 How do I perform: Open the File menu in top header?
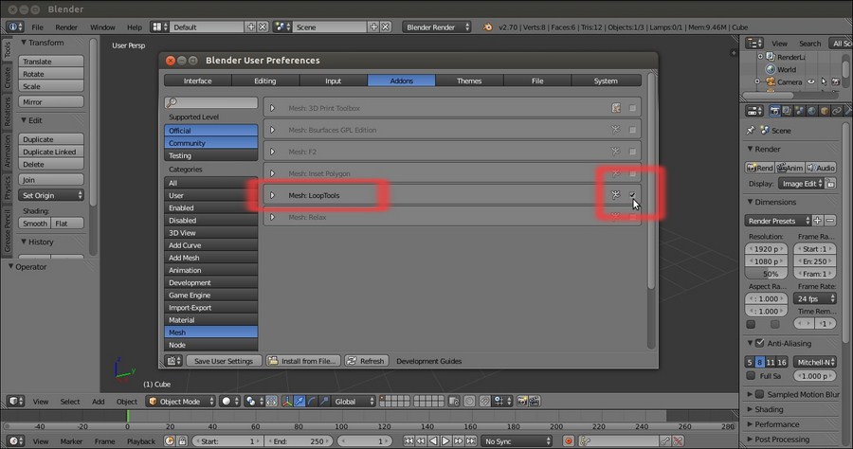tap(38, 27)
